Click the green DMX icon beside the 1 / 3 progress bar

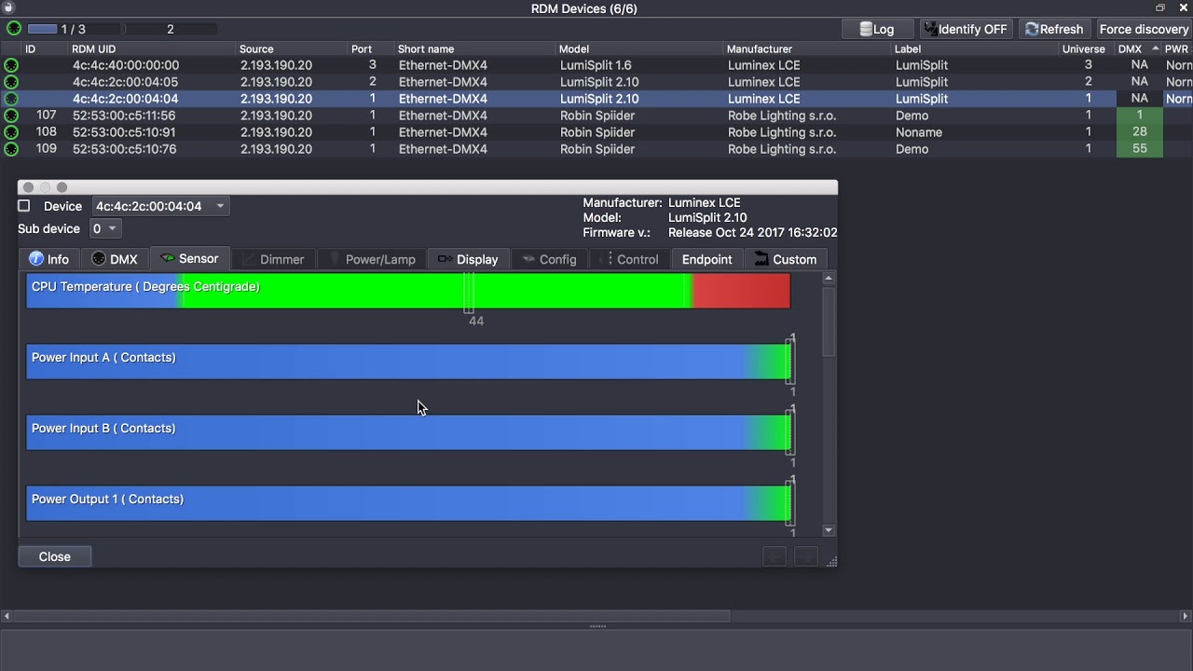(14, 29)
